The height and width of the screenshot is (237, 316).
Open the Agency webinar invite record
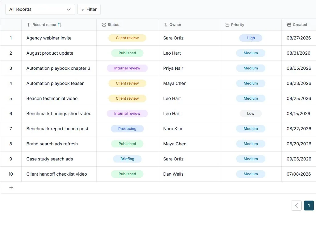49,38
